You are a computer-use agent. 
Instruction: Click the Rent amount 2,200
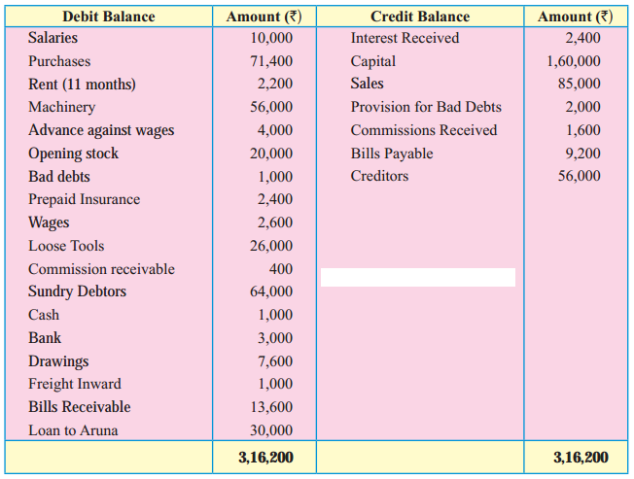click(275, 84)
